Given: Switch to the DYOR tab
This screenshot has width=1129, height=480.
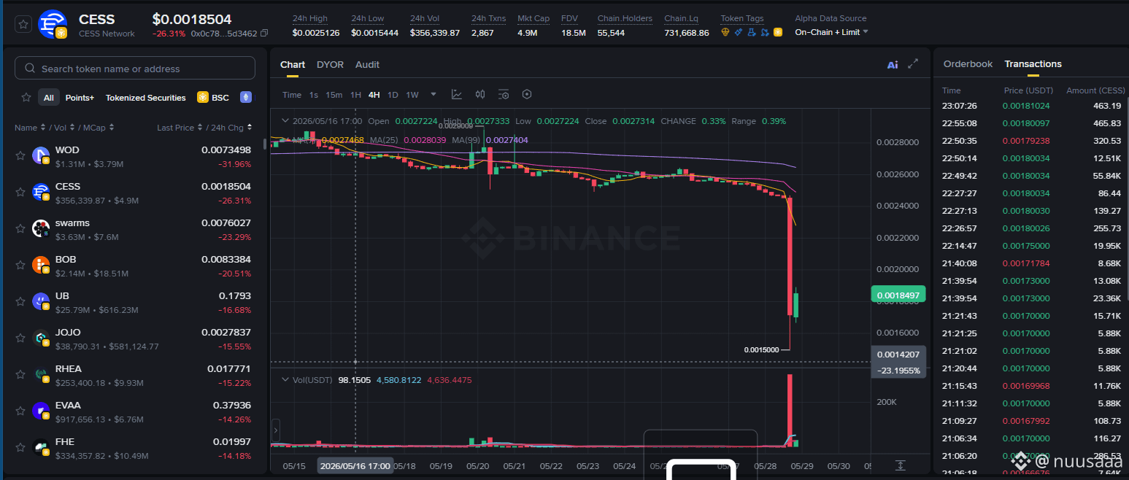Looking at the screenshot, I should click(x=330, y=64).
